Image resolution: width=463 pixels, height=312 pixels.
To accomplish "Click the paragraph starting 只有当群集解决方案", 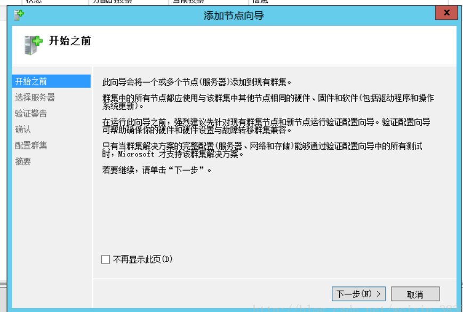I will click(x=262, y=150).
